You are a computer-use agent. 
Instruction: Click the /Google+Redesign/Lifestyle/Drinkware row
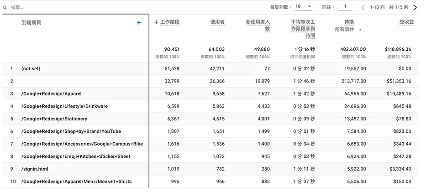click(x=64, y=106)
